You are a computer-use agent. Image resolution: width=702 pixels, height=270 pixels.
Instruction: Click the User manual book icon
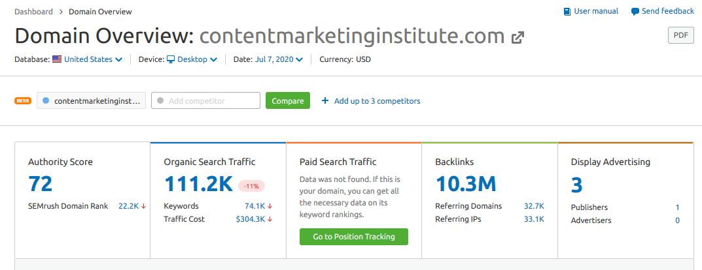(x=567, y=11)
